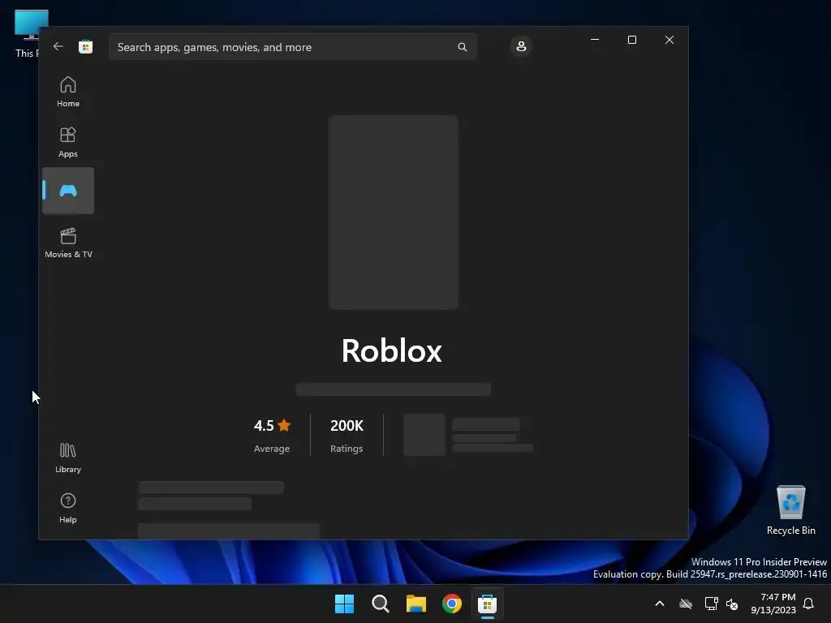Open the Windows Start menu
The image size is (831, 623).
pos(344,604)
